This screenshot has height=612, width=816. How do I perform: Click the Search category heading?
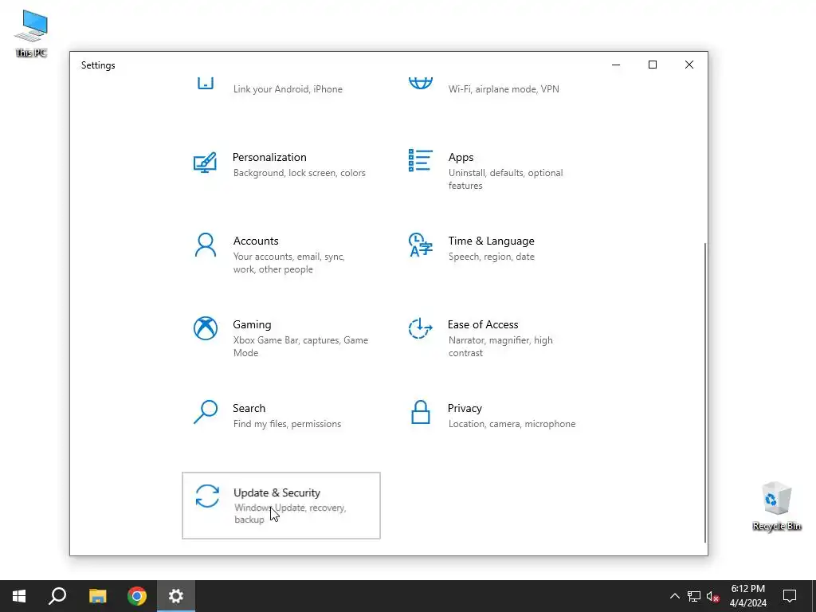[x=249, y=408]
